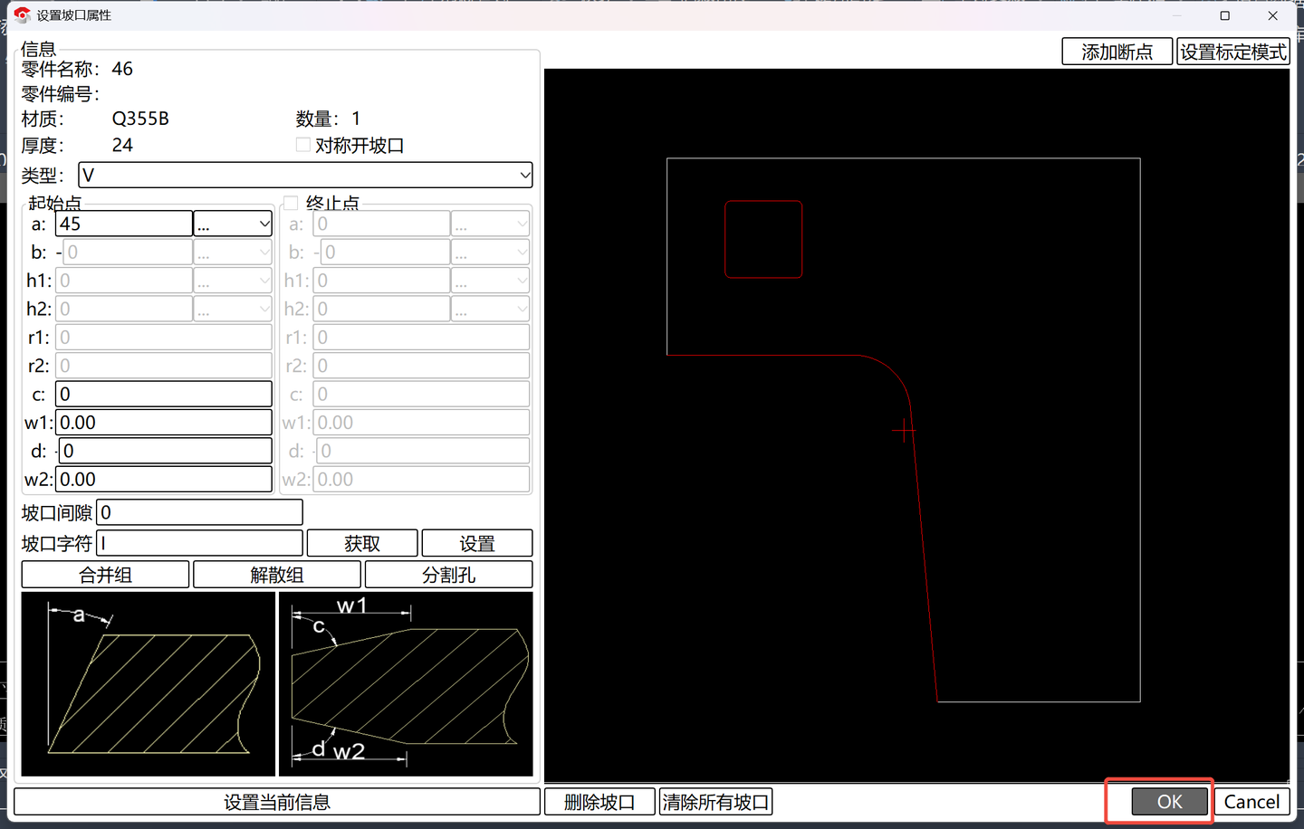Click the app logo icon in title bar
Image resolution: width=1304 pixels, height=829 pixels.
pyautogui.click(x=23, y=15)
